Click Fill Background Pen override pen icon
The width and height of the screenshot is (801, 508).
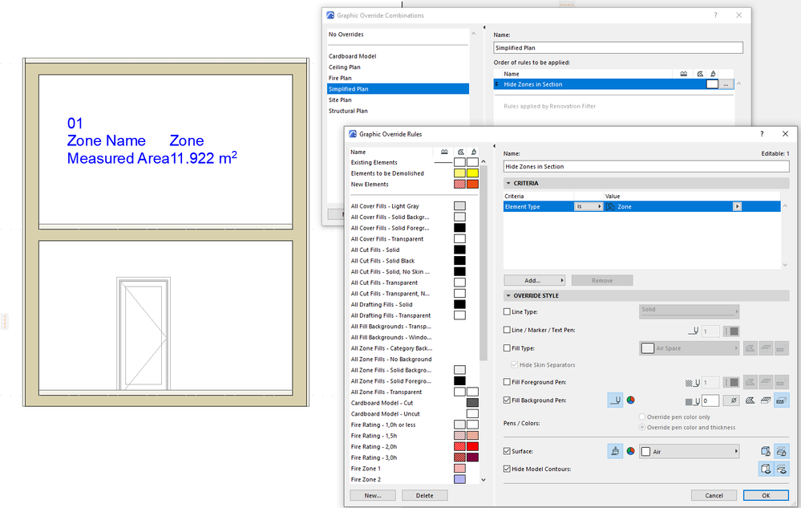[x=615, y=400]
